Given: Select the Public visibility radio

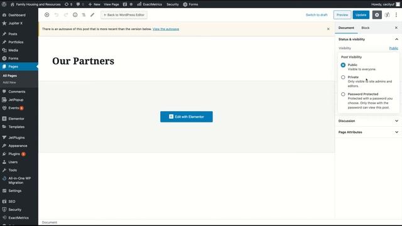Looking at the screenshot, I should tap(343, 65).
